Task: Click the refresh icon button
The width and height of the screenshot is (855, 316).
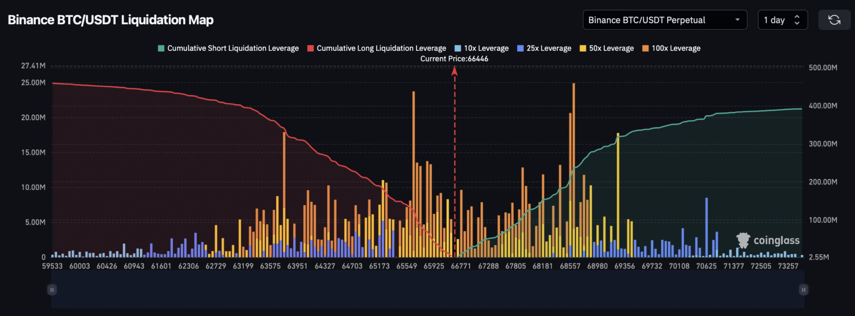Action: (834, 20)
